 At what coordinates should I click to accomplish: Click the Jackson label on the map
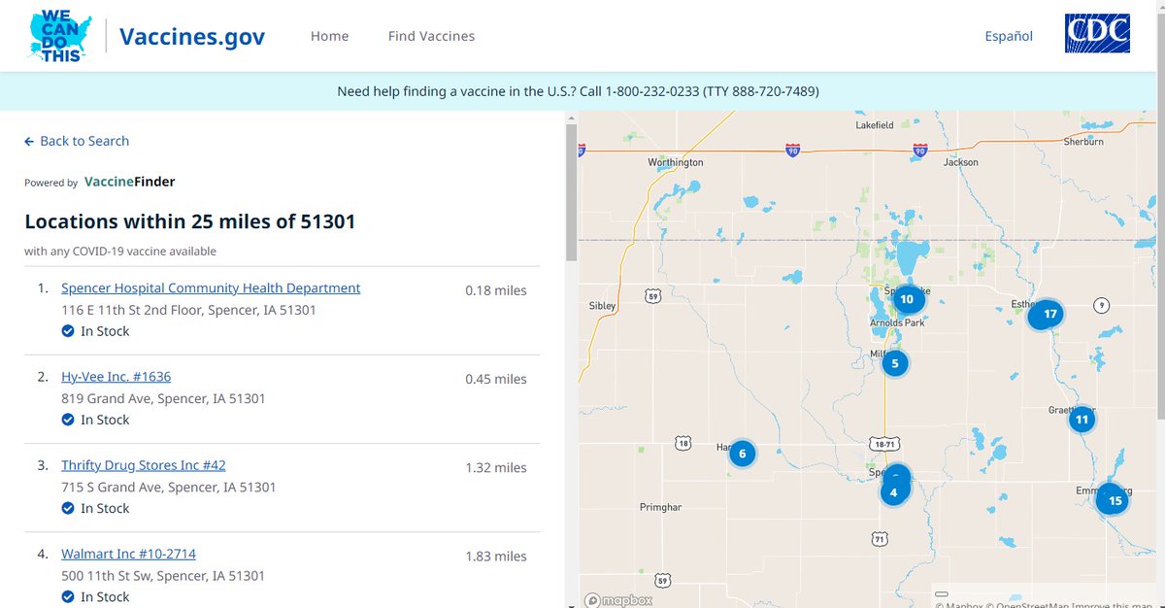961,162
